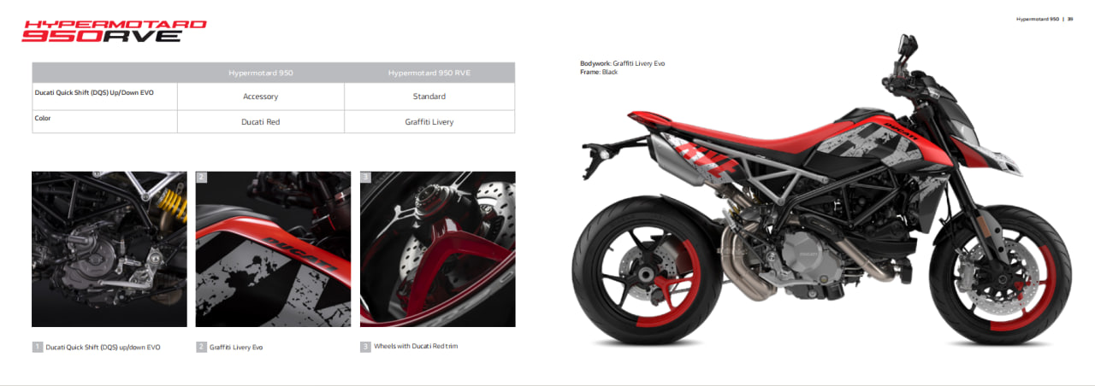
Task: Open the red-trim wheel close-up photo
Action: (438, 249)
